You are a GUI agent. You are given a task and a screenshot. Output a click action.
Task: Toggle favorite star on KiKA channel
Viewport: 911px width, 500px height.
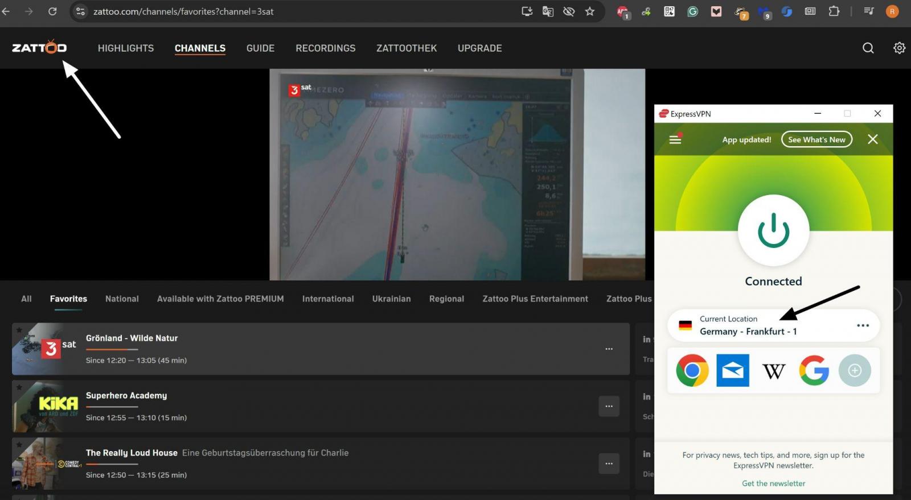(19, 387)
